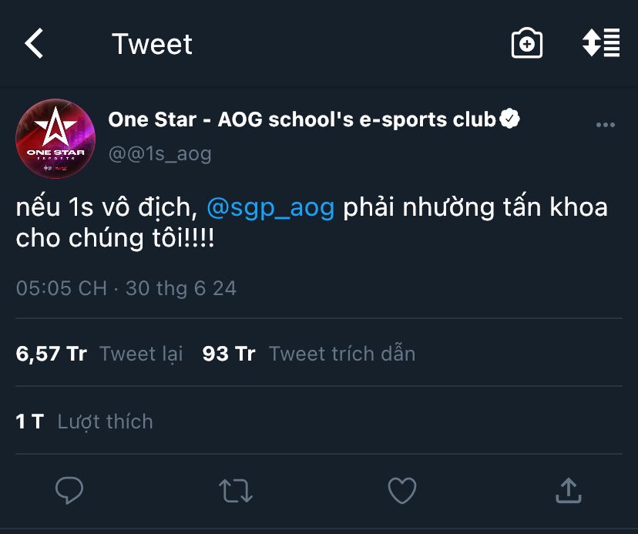Open One Star profile picture
Viewport: 638px width, 534px height.
coord(55,139)
